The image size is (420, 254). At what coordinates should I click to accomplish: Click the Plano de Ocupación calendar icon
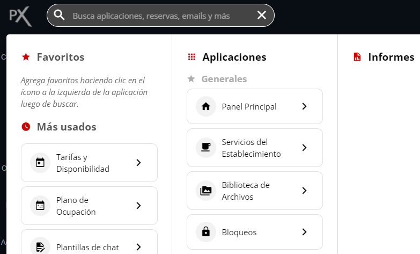point(40,206)
